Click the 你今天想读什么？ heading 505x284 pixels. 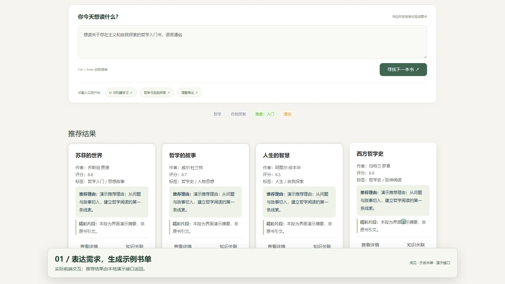[98, 17]
